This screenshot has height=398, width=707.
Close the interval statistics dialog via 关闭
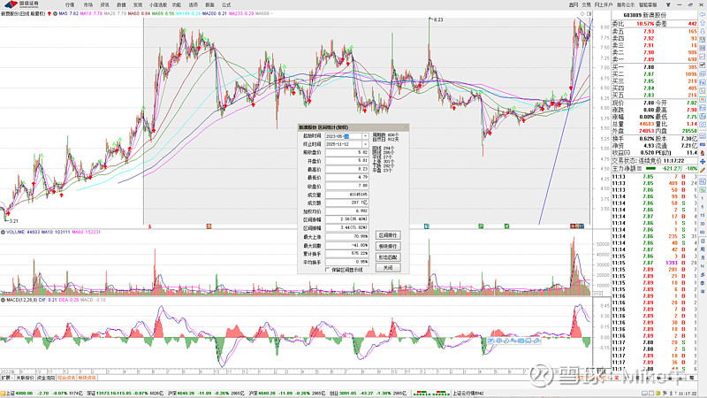387,267
